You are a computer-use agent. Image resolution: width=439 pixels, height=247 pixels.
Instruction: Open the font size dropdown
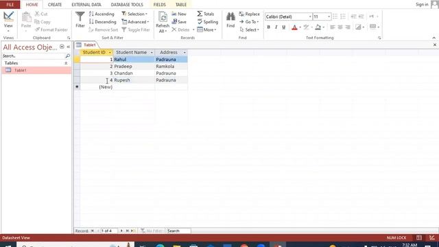point(329,16)
